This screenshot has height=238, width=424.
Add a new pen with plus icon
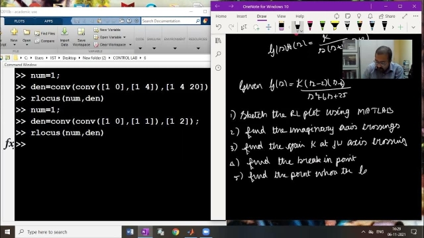[400, 27]
